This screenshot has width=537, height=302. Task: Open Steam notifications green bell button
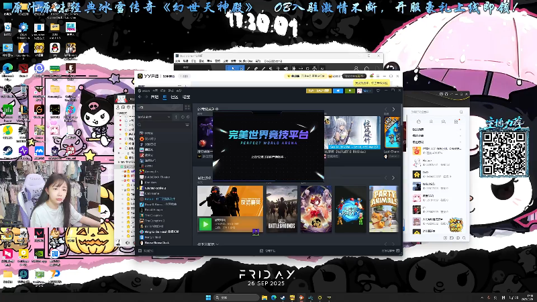click(x=350, y=91)
